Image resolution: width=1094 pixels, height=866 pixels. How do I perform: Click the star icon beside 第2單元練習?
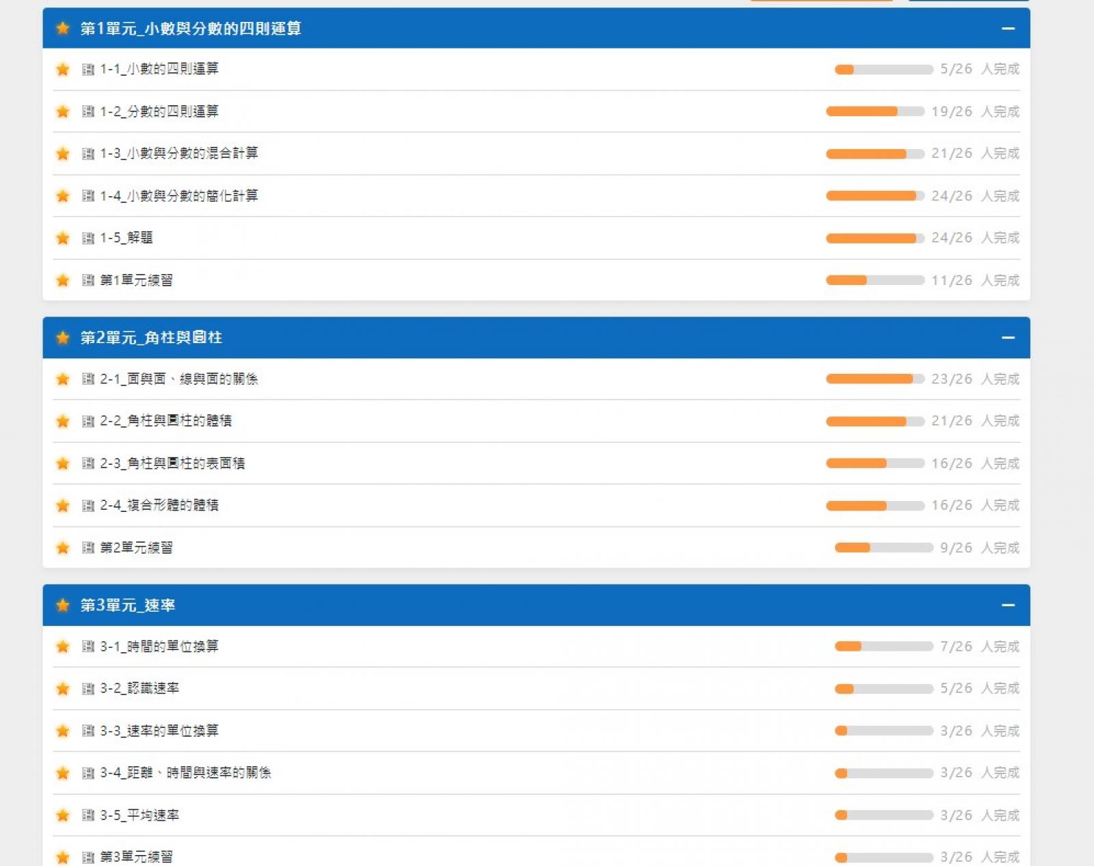click(x=63, y=548)
